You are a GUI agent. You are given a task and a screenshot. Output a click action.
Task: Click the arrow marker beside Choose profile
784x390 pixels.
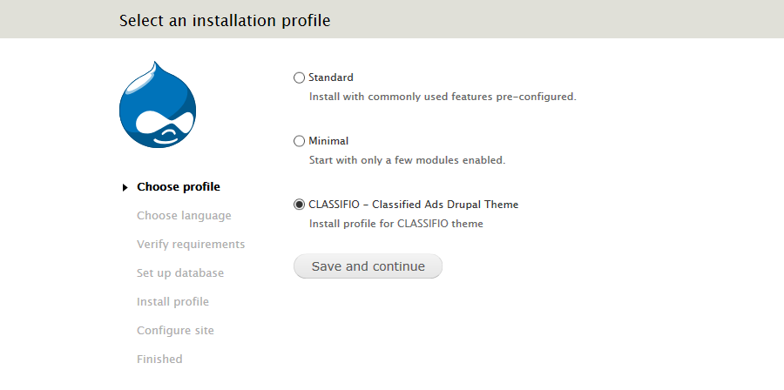125,187
